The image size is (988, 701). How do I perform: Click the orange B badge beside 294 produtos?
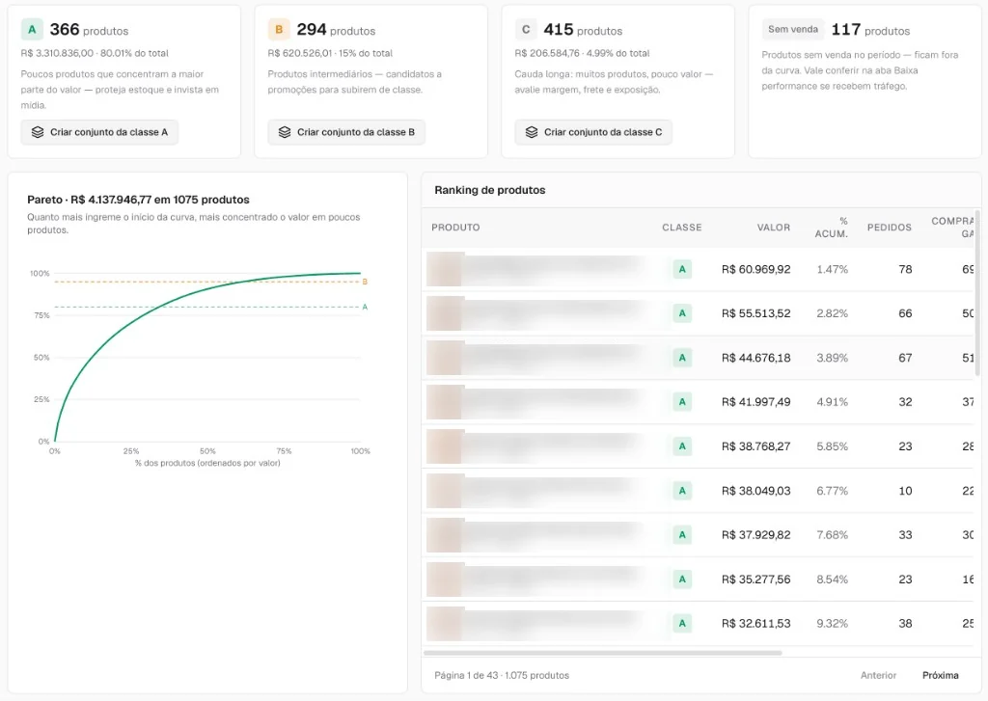[279, 30]
